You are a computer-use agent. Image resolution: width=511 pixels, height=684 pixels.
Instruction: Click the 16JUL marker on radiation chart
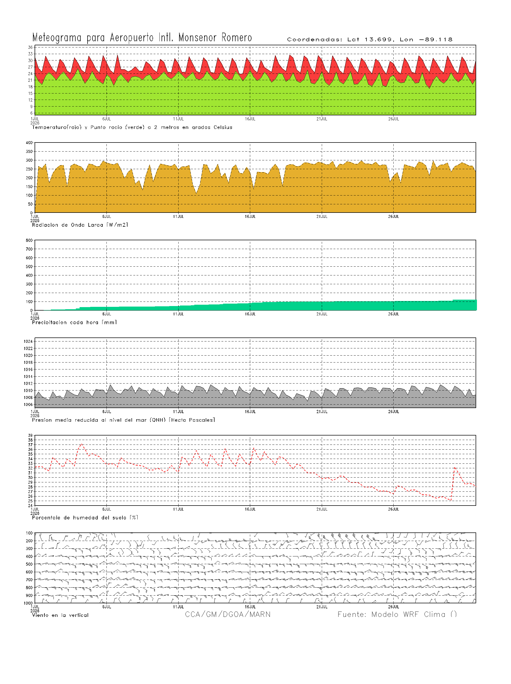[250, 217]
